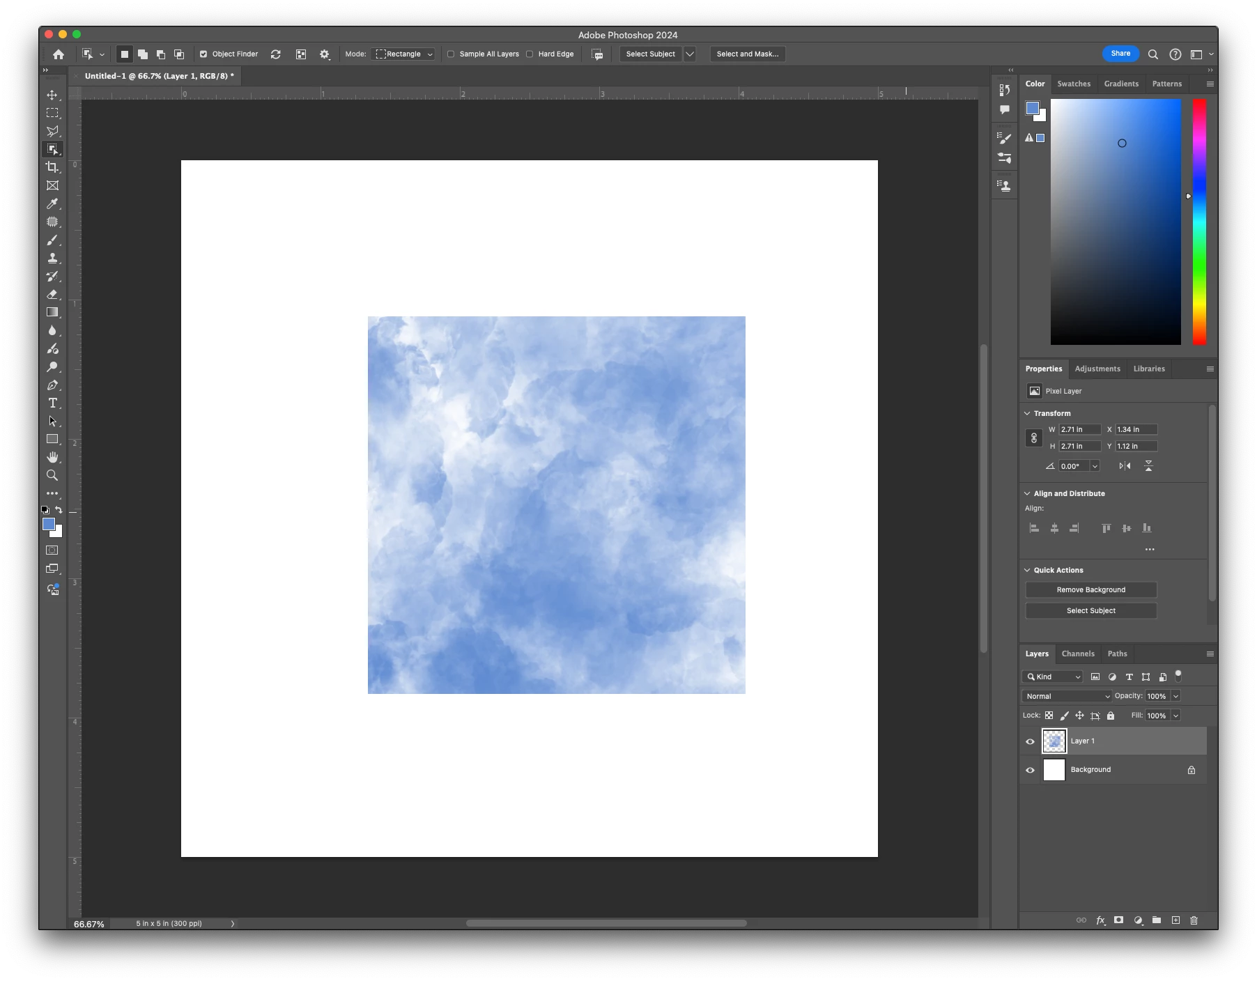Click Select and Mask button
This screenshot has height=981, width=1257.
click(x=748, y=54)
